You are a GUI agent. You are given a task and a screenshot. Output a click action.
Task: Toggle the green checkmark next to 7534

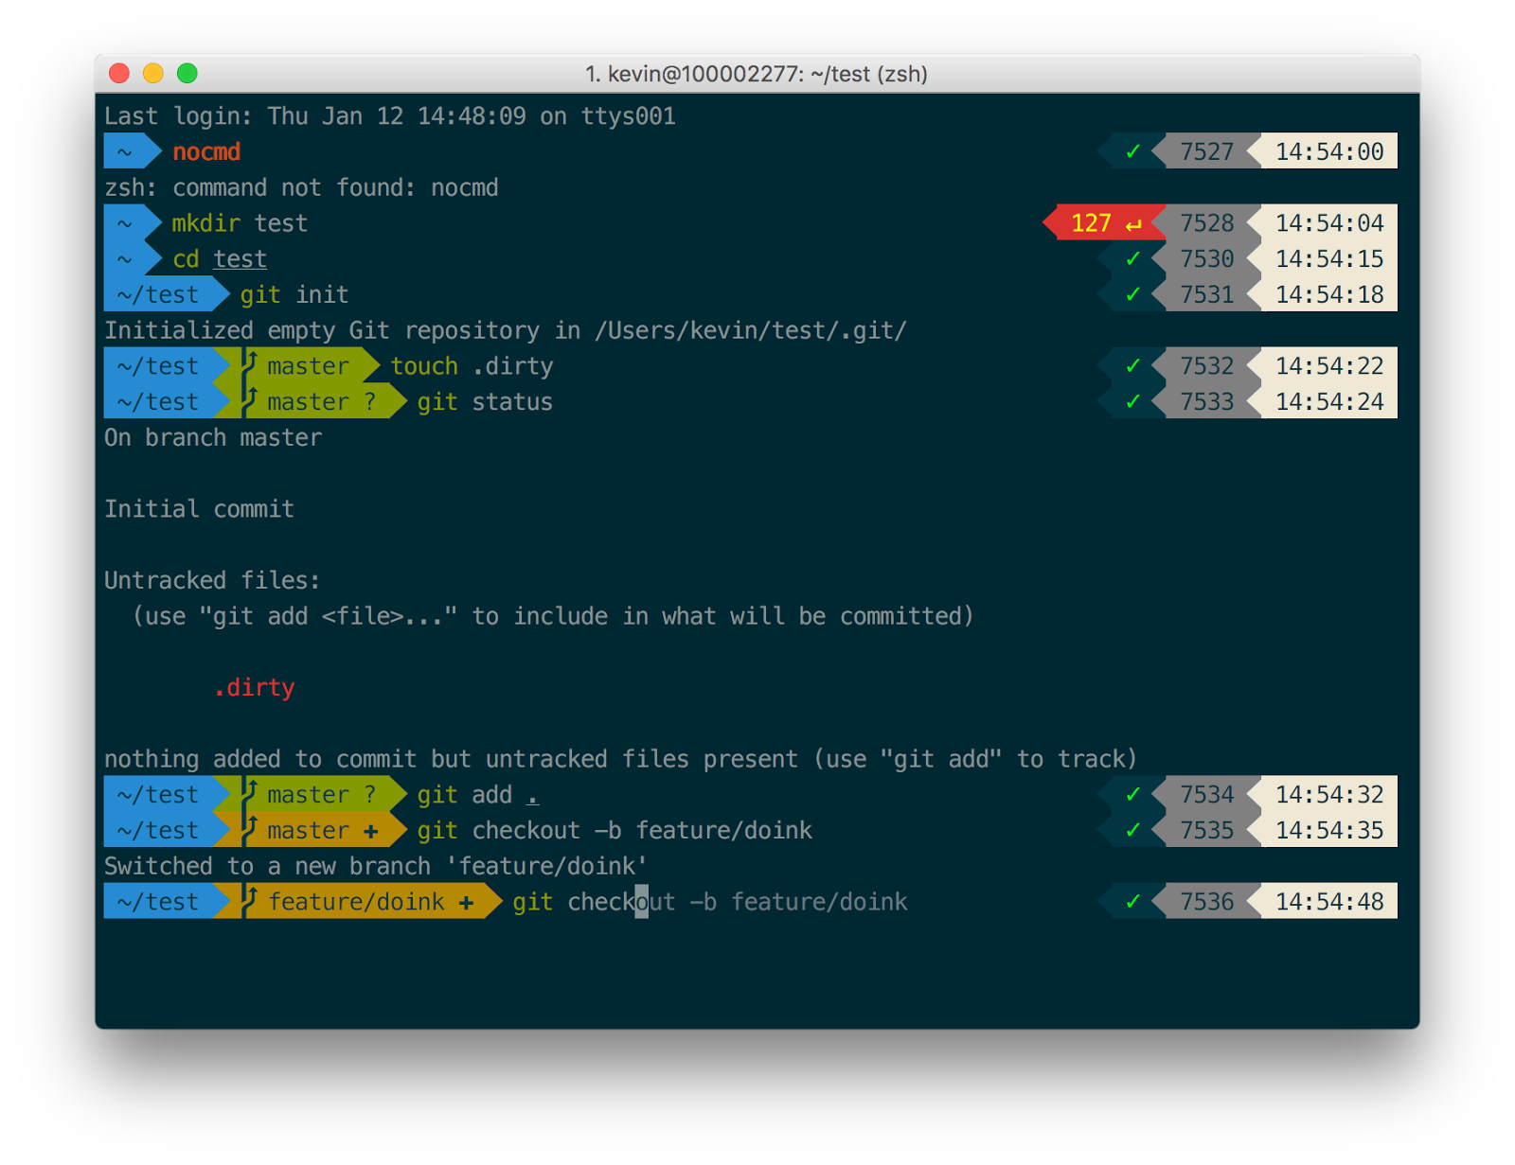[x=1132, y=795]
